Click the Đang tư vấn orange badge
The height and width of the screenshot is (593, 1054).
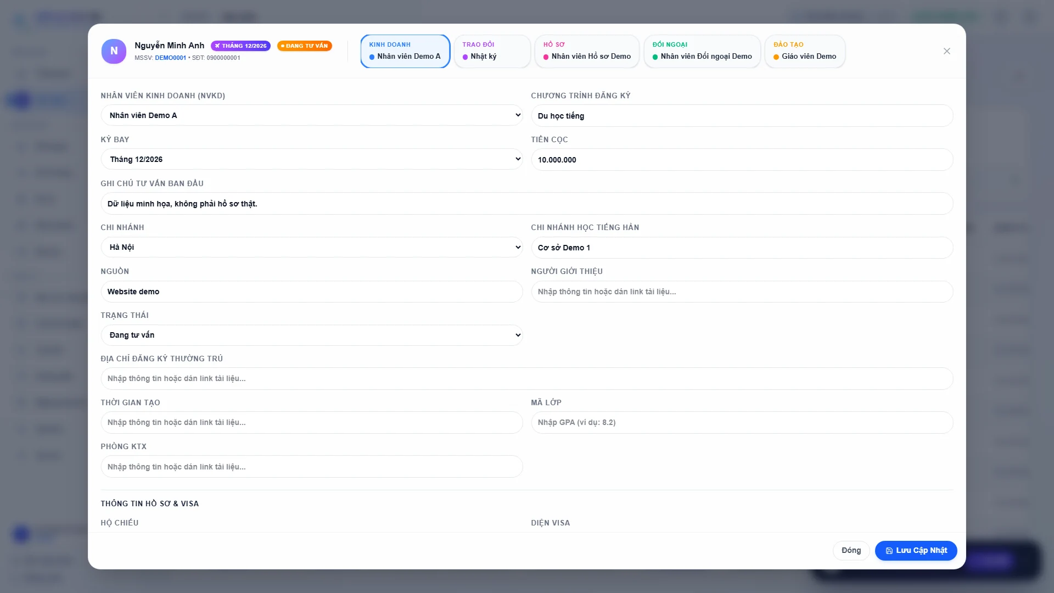point(304,46)
